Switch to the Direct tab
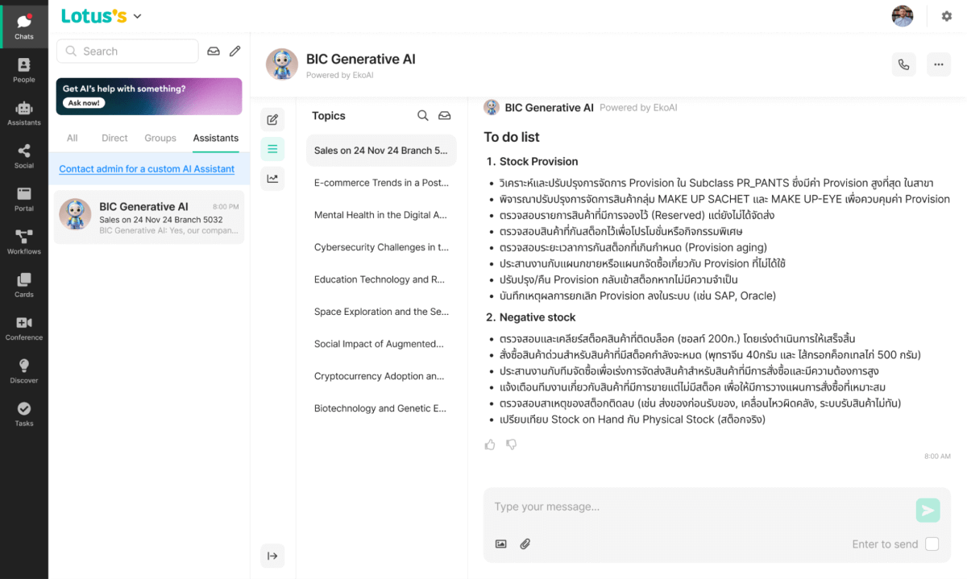 pos(114,139)
